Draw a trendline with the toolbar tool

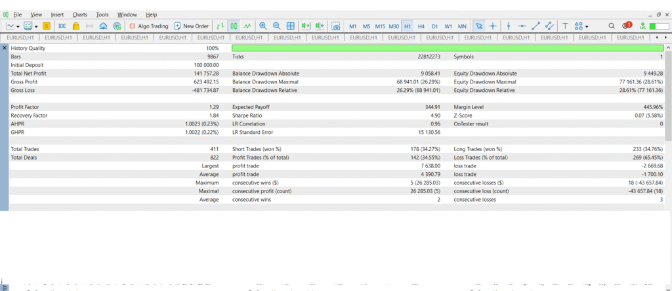[535, 26]
